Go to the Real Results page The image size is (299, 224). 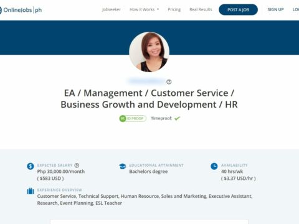tap(201, 9)
